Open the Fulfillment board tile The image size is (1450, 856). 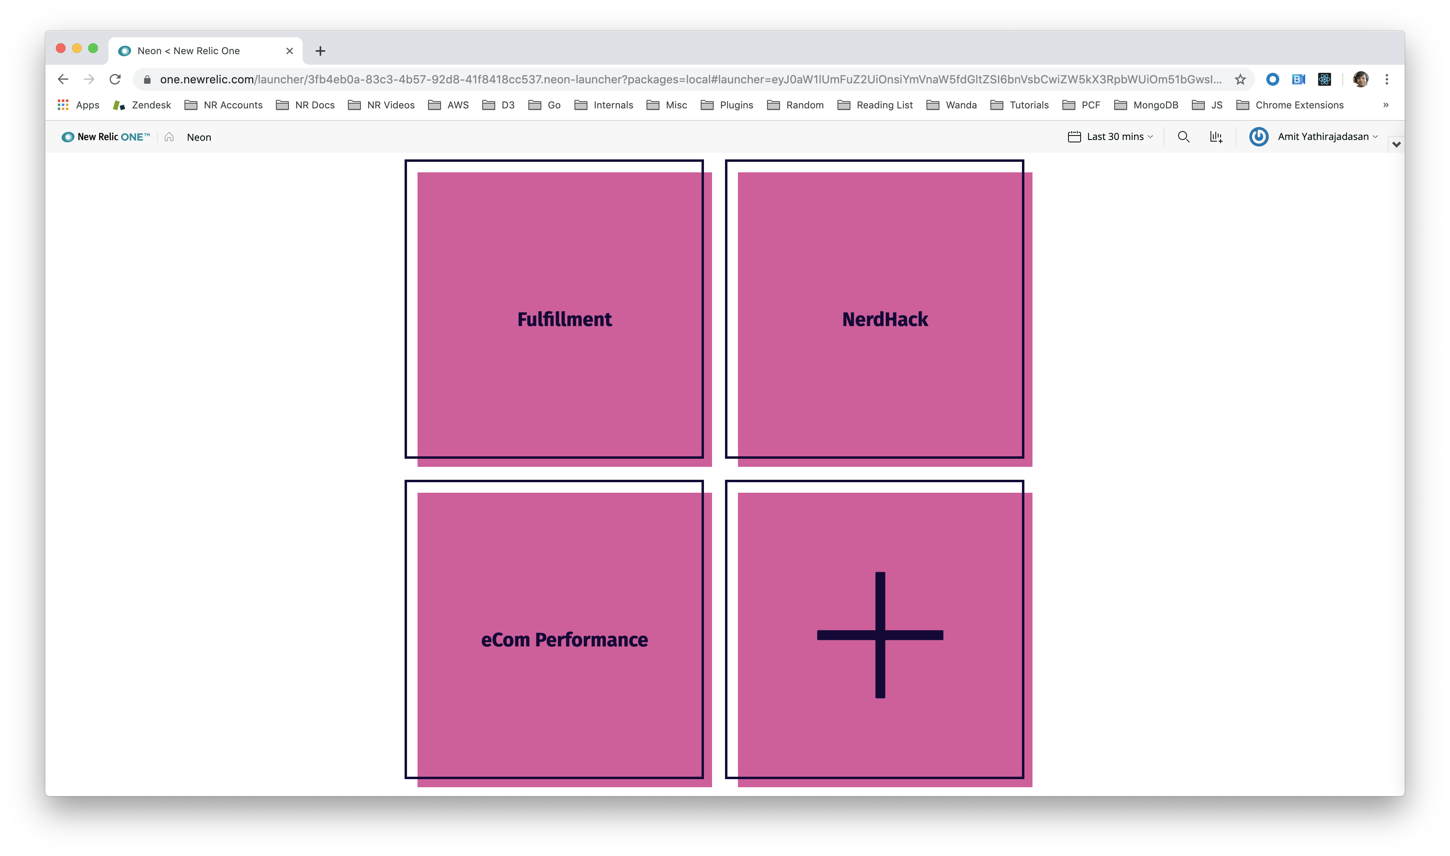point(564,319)
